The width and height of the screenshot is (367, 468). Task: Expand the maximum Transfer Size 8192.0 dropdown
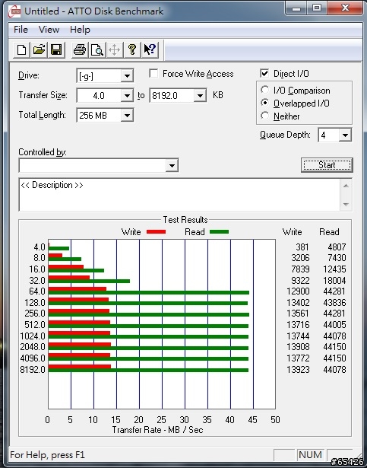coord(200,96)
